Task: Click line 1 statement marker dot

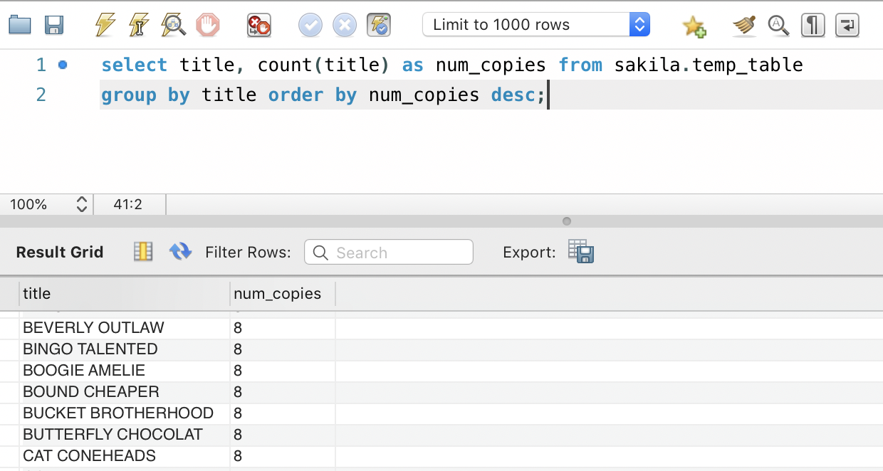Action: click(63, 65)
